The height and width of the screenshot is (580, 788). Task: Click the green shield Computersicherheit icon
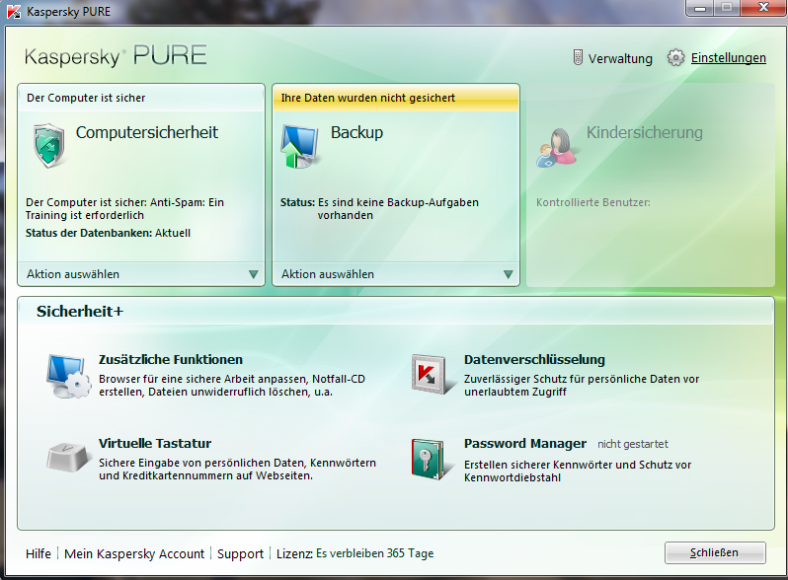pyautogui.click(x=48, y=144)
